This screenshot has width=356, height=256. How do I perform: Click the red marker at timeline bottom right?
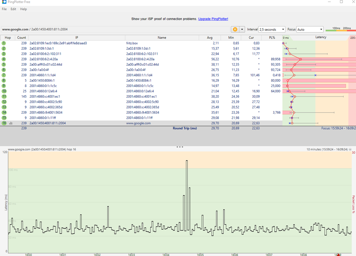338,255
